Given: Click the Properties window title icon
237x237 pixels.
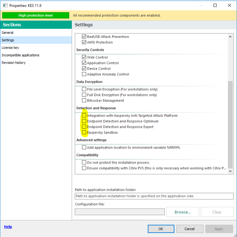Looking at the screenshot, I should [x=5, y=5].
